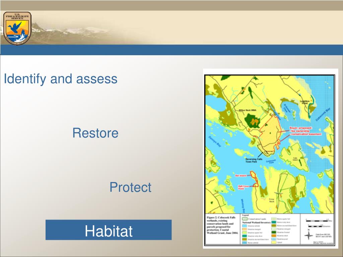The height and width of the screenshot is (257, 343).
Task: Click the "Leighton Point" label on the map
Action: pyautogui.click(x=305, y=102)
